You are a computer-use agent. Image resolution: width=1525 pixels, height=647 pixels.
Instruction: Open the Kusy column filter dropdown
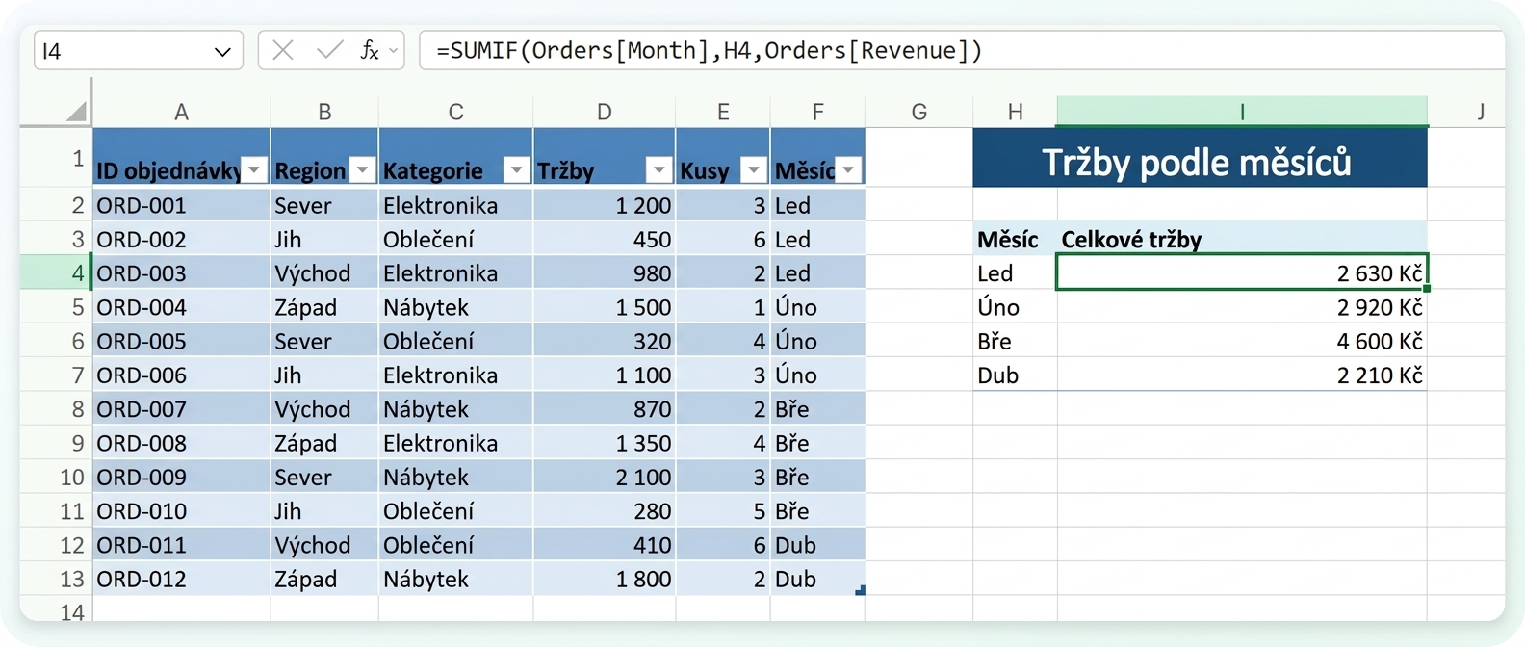(x=754, y=170)
